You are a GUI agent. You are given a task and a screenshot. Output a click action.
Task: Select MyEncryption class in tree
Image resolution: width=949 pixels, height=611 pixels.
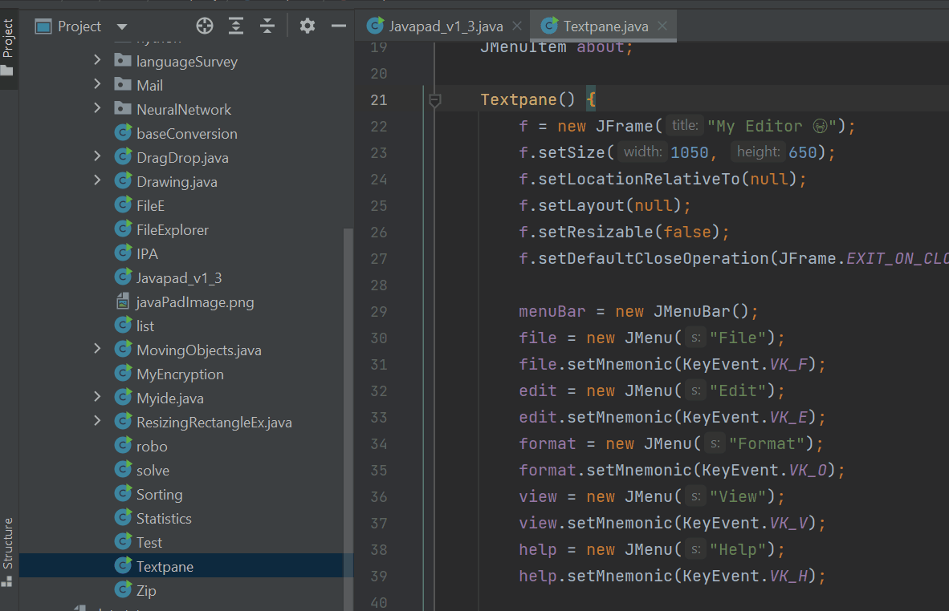coord(181,374)
